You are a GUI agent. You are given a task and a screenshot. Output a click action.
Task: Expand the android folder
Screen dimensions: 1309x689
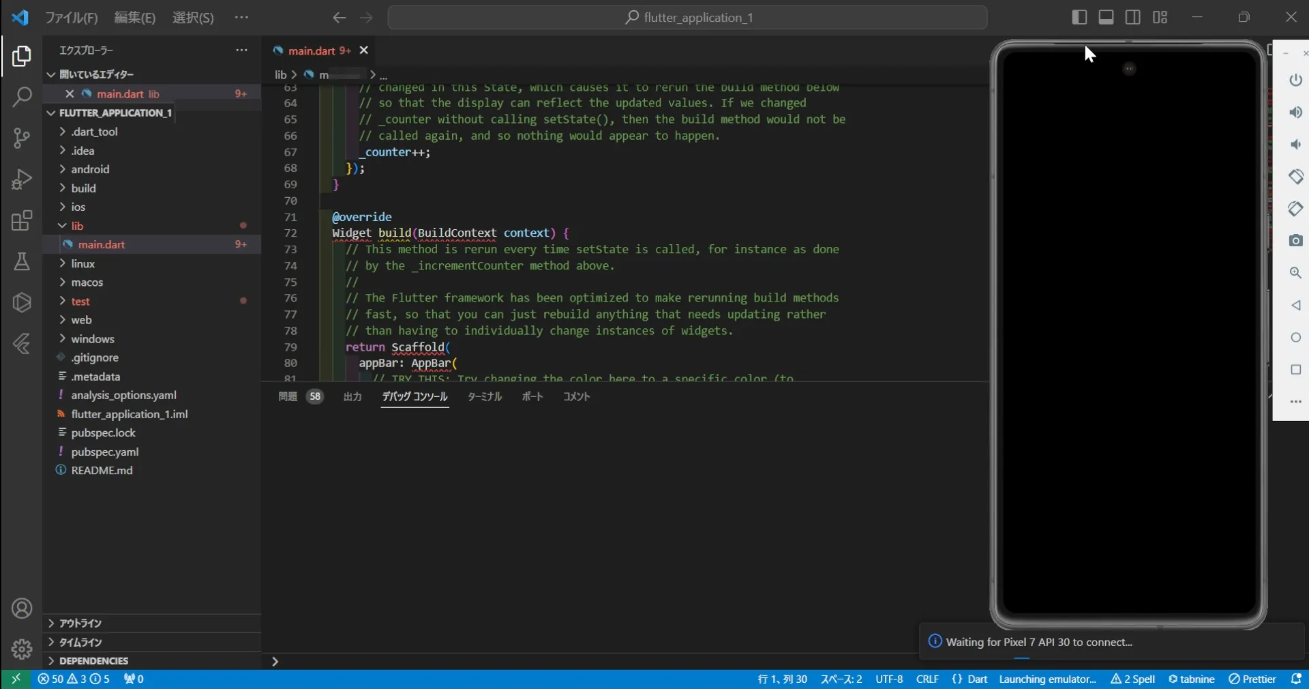(152, 169)
